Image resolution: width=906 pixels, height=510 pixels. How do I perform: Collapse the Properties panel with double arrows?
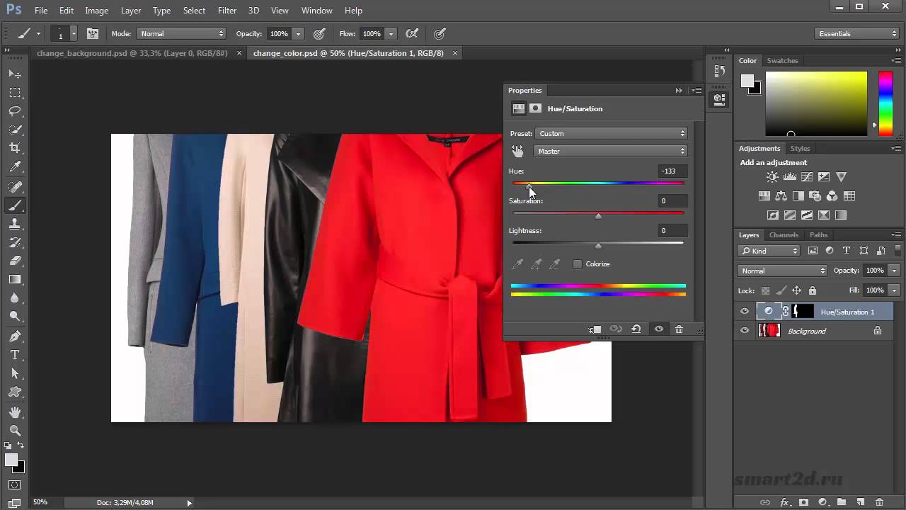[x=679, y=91]
